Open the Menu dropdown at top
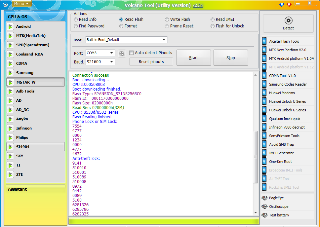This screenshot has width=320, height=227. (x=22, y=3)
